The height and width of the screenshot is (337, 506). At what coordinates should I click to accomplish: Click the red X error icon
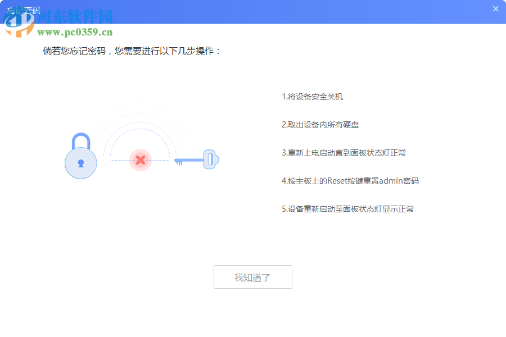pos(141,160)
